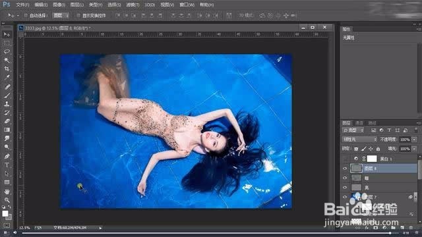Create a new layer icon
Viewport: 422px width, 237px height.
coord(402,228)
